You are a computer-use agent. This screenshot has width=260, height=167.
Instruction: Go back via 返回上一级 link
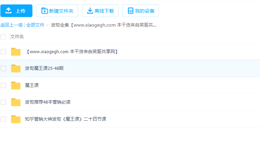tap(12, 25)
